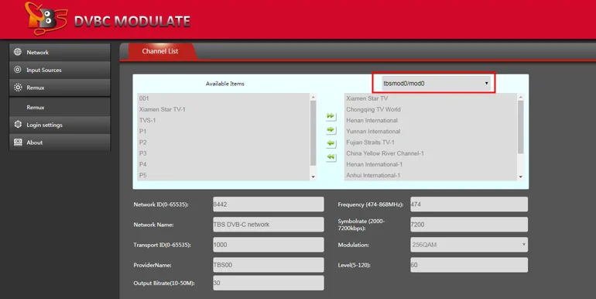Move all items right with double arrow
This screenshot has height=299, width=596.
coord(331,116)
